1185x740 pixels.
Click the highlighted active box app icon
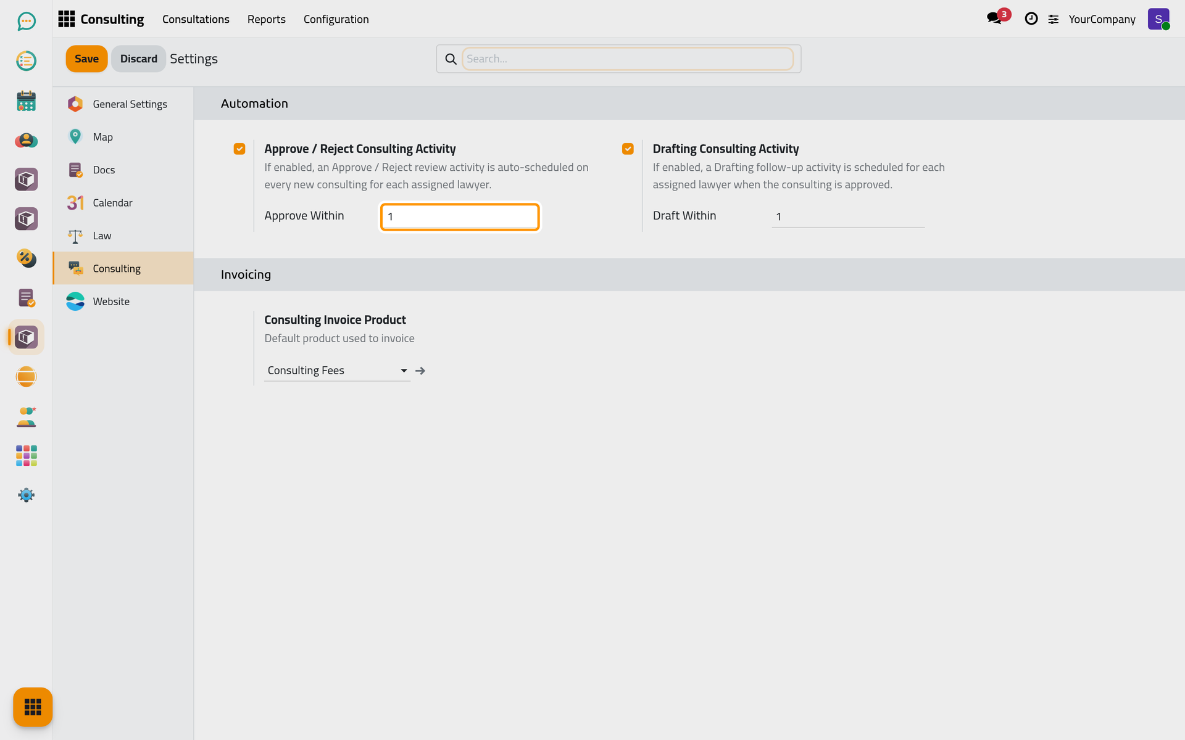pyautogui.click(x=26, y=337)
